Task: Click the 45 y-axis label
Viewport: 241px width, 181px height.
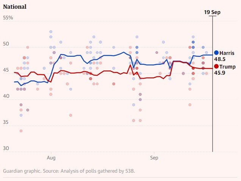Action: (x=6, y=70)
